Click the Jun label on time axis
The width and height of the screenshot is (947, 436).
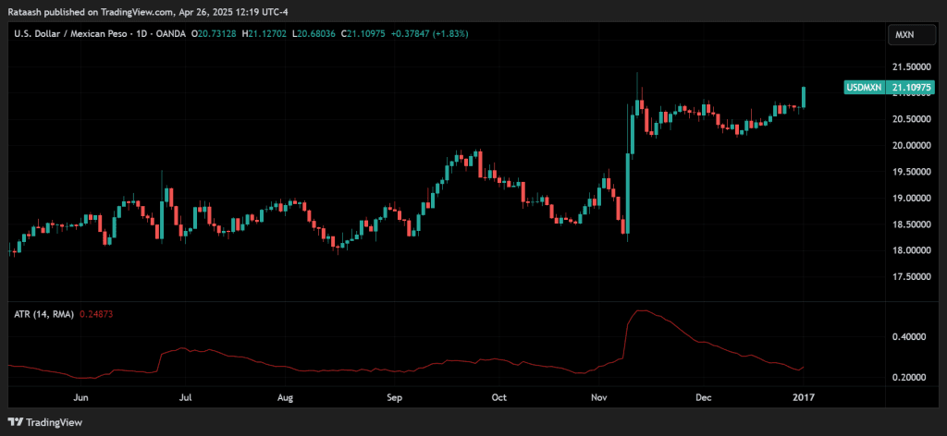click(x=80, y=398)
